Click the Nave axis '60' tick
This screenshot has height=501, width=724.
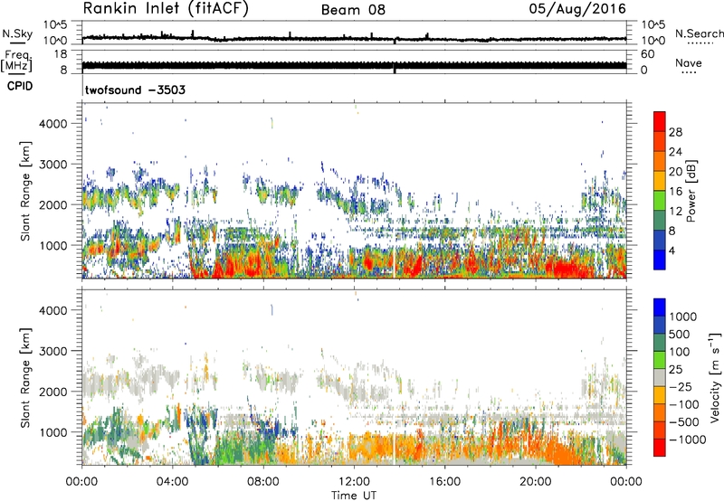[x=647, y=54]
